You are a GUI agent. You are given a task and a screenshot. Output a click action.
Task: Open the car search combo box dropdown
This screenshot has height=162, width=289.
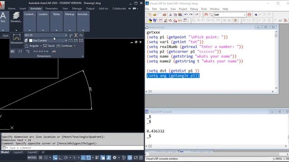click(x=245, y=15)
